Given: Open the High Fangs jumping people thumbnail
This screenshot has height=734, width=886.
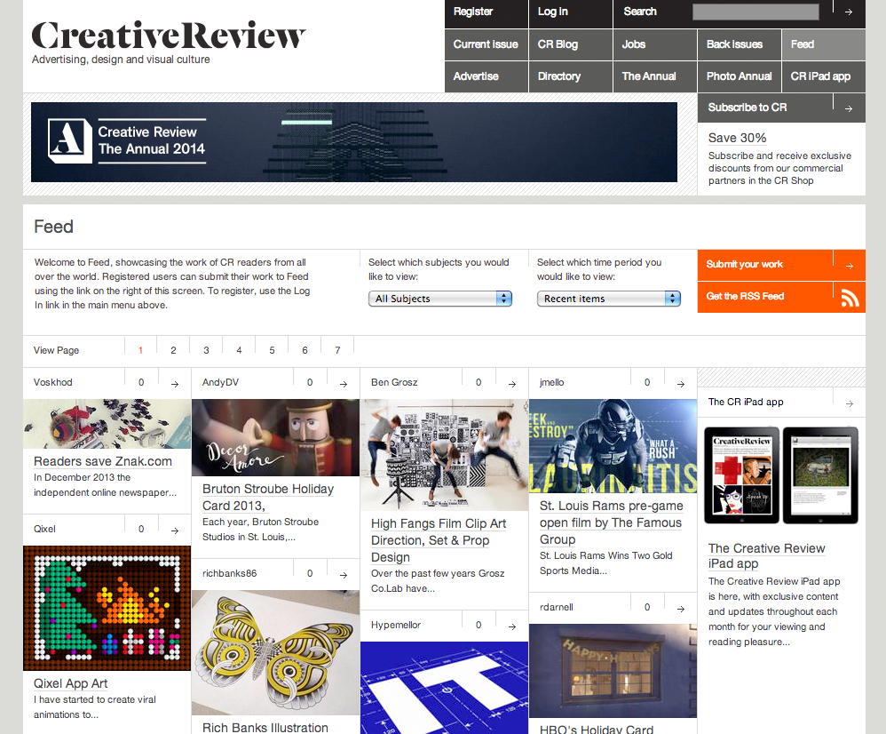Looking at the screenshot, I should pos(444,455).
